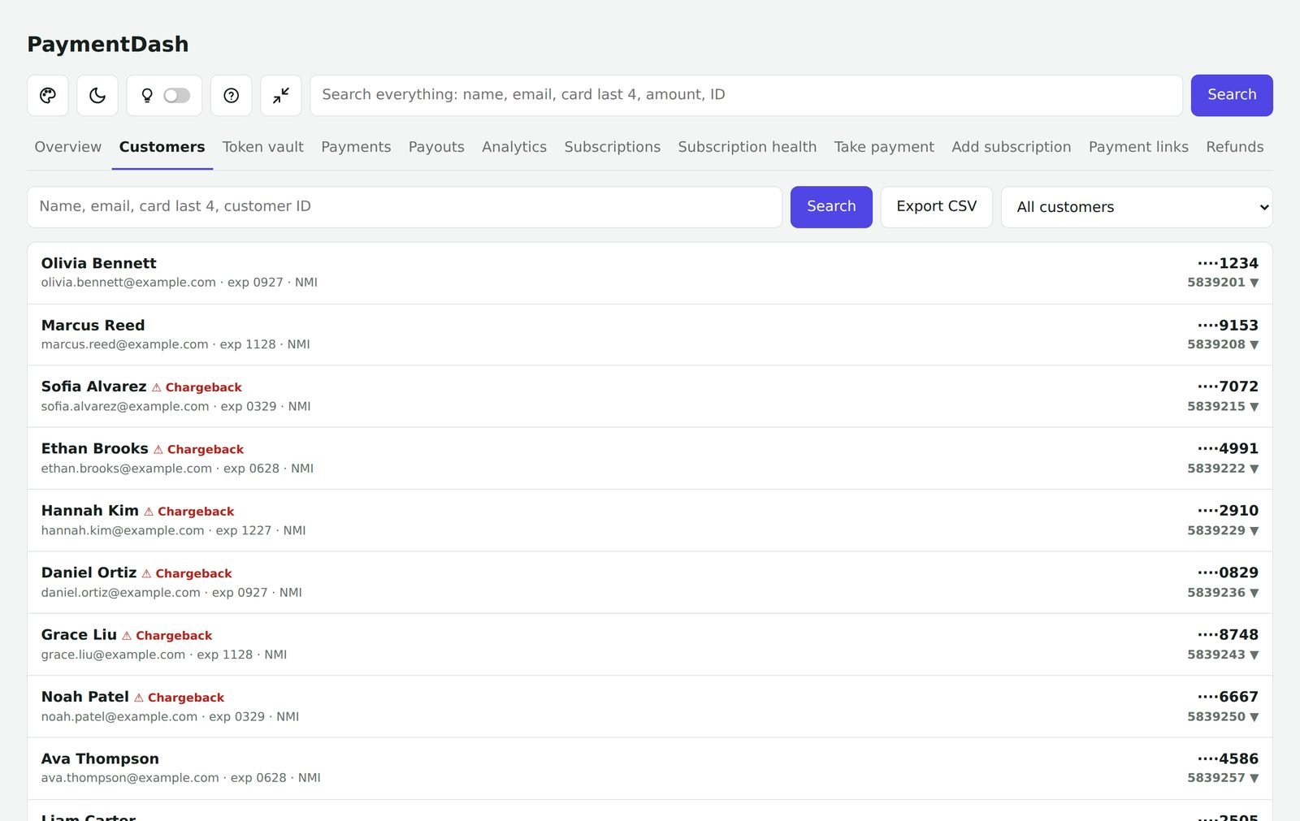Click the collapse arrows compact view icon
The image size is (1300, 821).
click(x=281, y=96)
